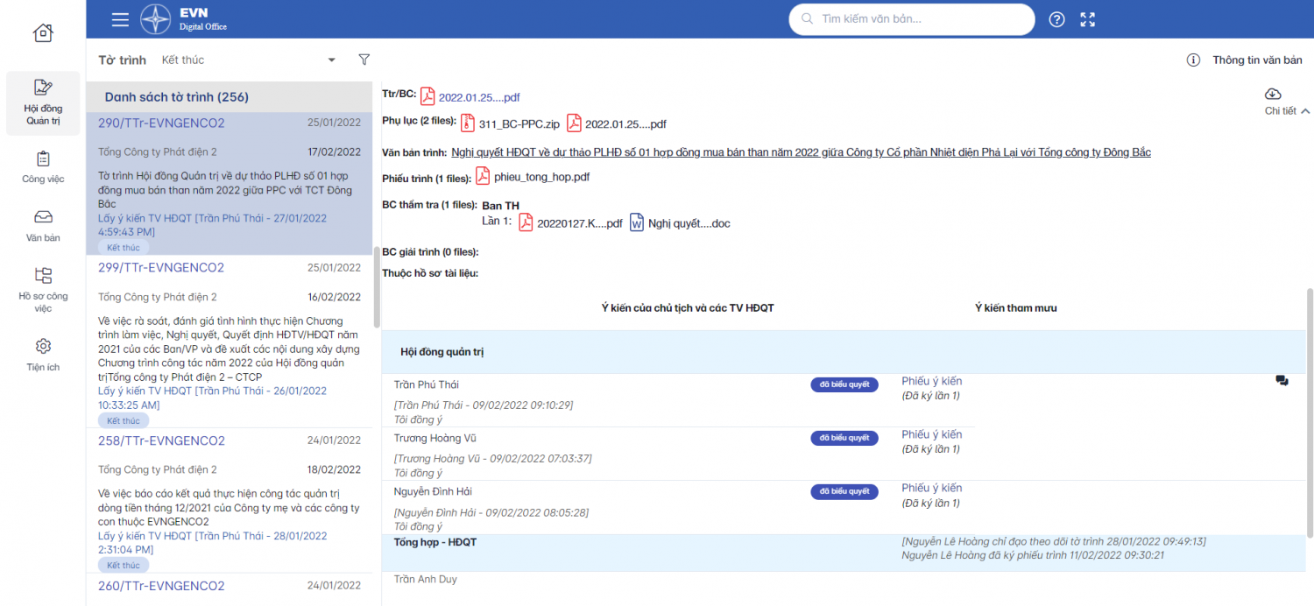This screenshot has height=606, width=1314.
Task: Click đã biểu quyết badge for Trần Phú Thái
Action: pos(844,384)
